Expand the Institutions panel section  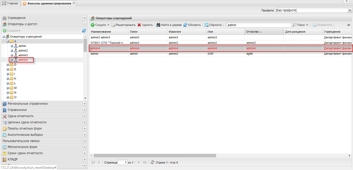click(x=85, y=18)
